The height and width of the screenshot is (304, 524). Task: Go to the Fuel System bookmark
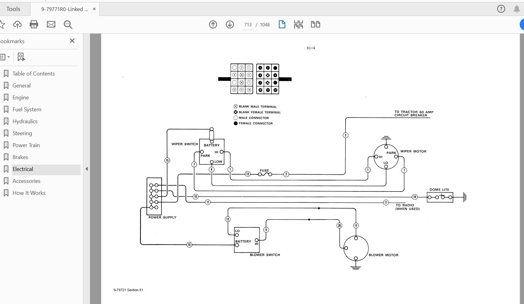[27, 109]
